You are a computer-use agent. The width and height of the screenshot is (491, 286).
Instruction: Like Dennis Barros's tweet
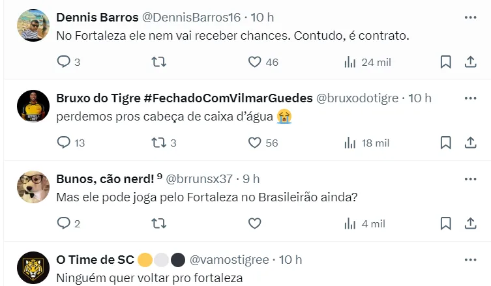255,62
